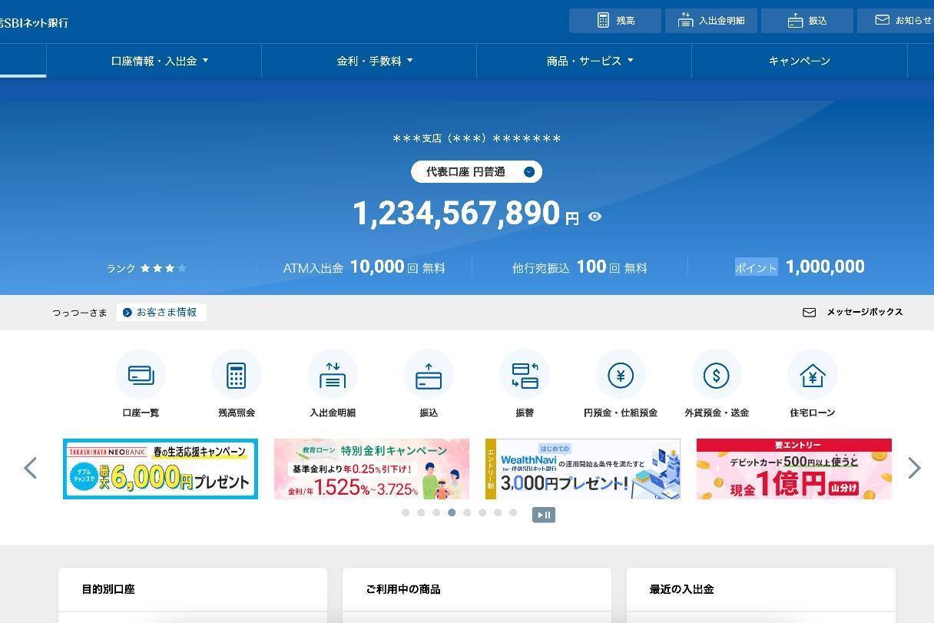Screen dimensions: 934x623
Task: Toggle balance visibility eye icon
Action: pyautogui.click(x=595, y=217)
